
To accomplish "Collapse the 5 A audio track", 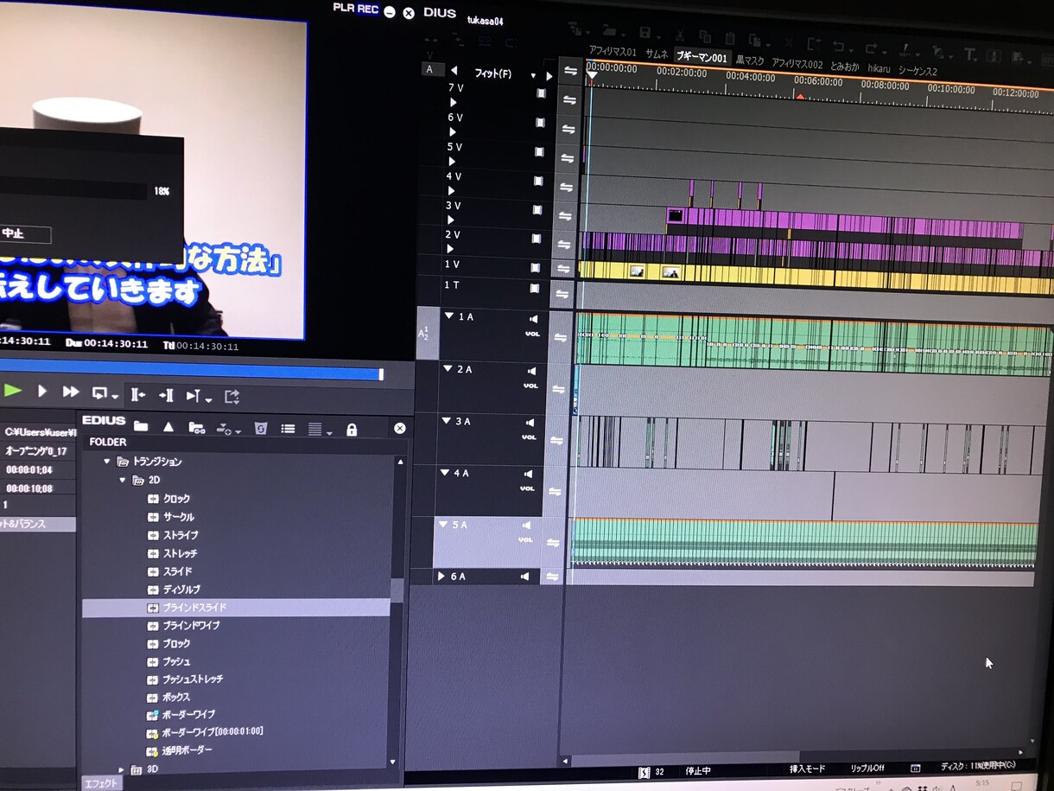I will (443, 524).
